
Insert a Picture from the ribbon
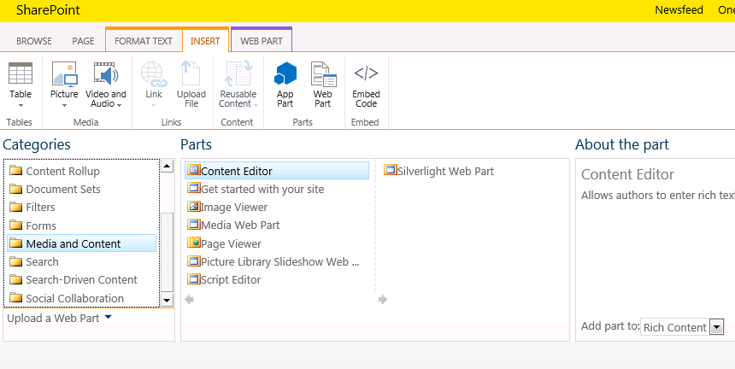[x=64, y=74]
